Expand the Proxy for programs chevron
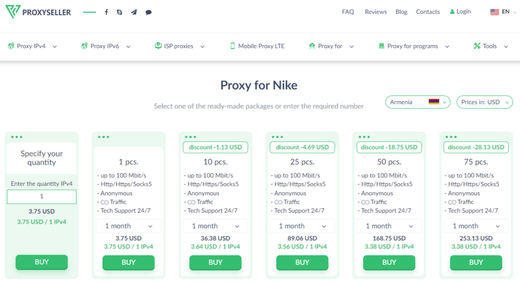 pyautogui.click(x=447, y=47)
